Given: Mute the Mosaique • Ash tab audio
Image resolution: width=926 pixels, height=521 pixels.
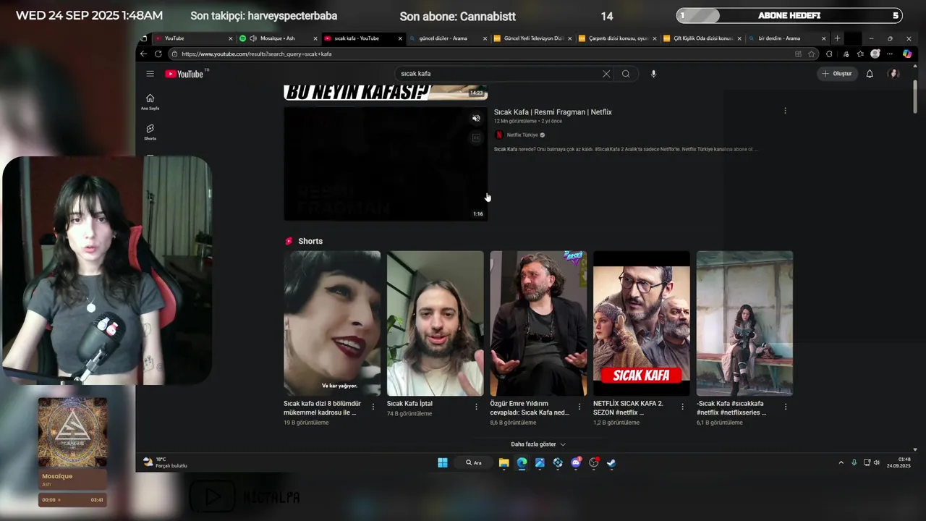Looking at the screenshot, I should (x=253, y=38).
